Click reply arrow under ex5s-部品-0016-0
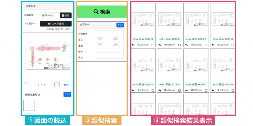The height and width of the screenshot is (126, 253). (186, 90)
